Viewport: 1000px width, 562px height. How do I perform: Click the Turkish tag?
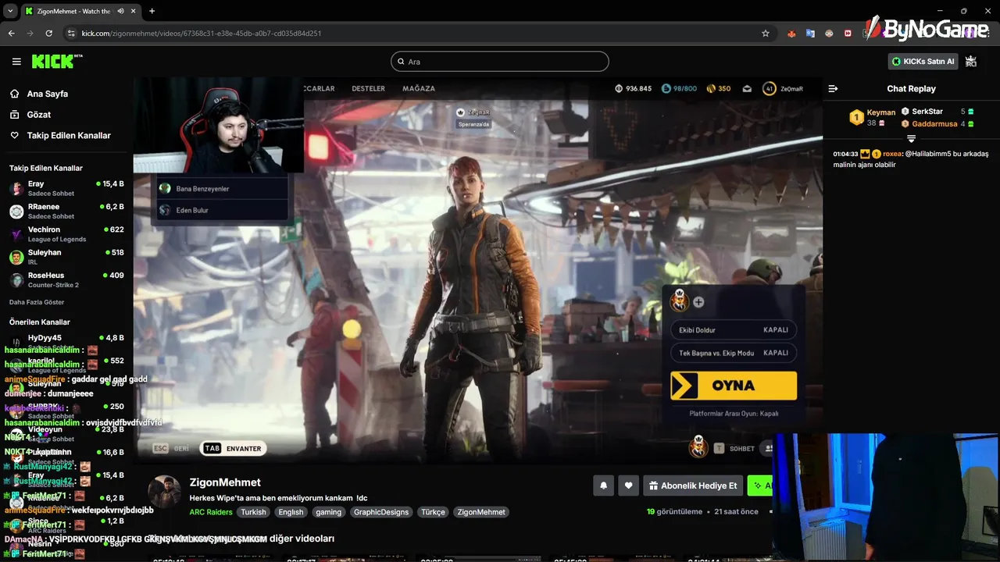253,512
